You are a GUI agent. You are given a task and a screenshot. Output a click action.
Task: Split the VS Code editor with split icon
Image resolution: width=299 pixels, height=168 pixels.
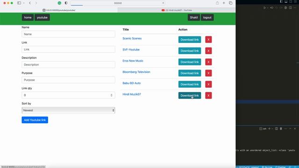(x=290, y=8)
